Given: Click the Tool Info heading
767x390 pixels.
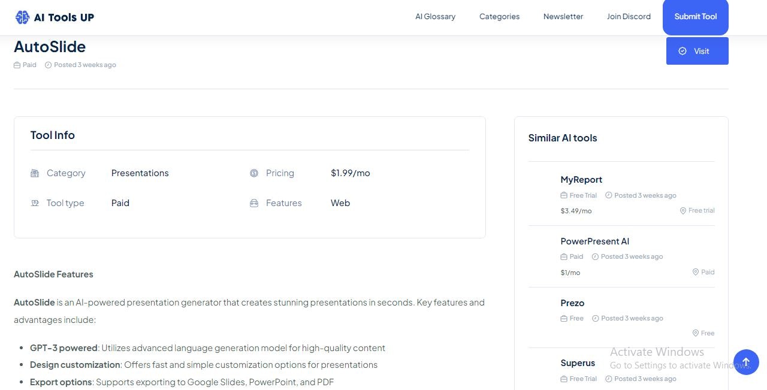Looking at the screenshot, I should point(53,135).
